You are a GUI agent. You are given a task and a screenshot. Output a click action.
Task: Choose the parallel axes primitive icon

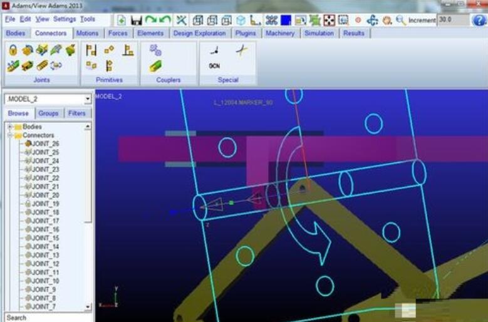tap(91, 49)
